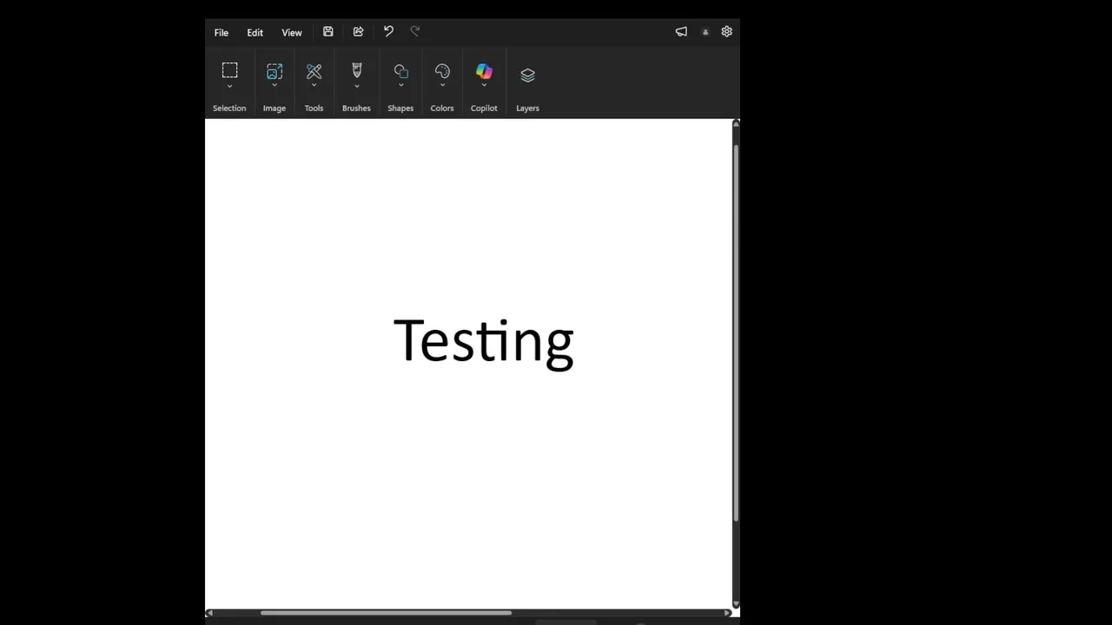The height and width of the screenshot is (625, 1112).
Task: Click the Tools pencil-and-brush icon
Action: tap(314, 71)
